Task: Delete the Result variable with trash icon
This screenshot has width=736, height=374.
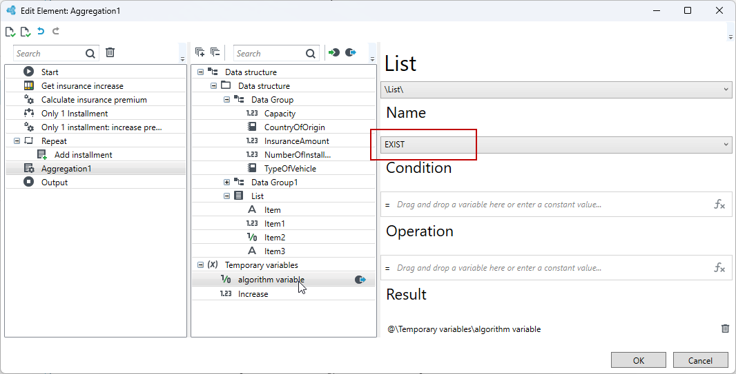Action: (x=725, y=329)
